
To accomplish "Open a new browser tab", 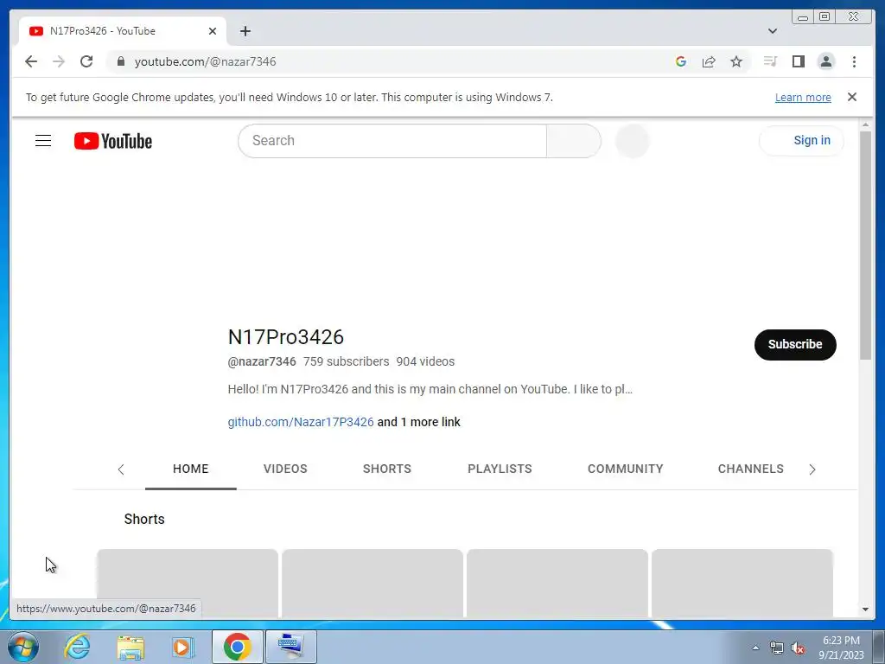I will point(245,31).
